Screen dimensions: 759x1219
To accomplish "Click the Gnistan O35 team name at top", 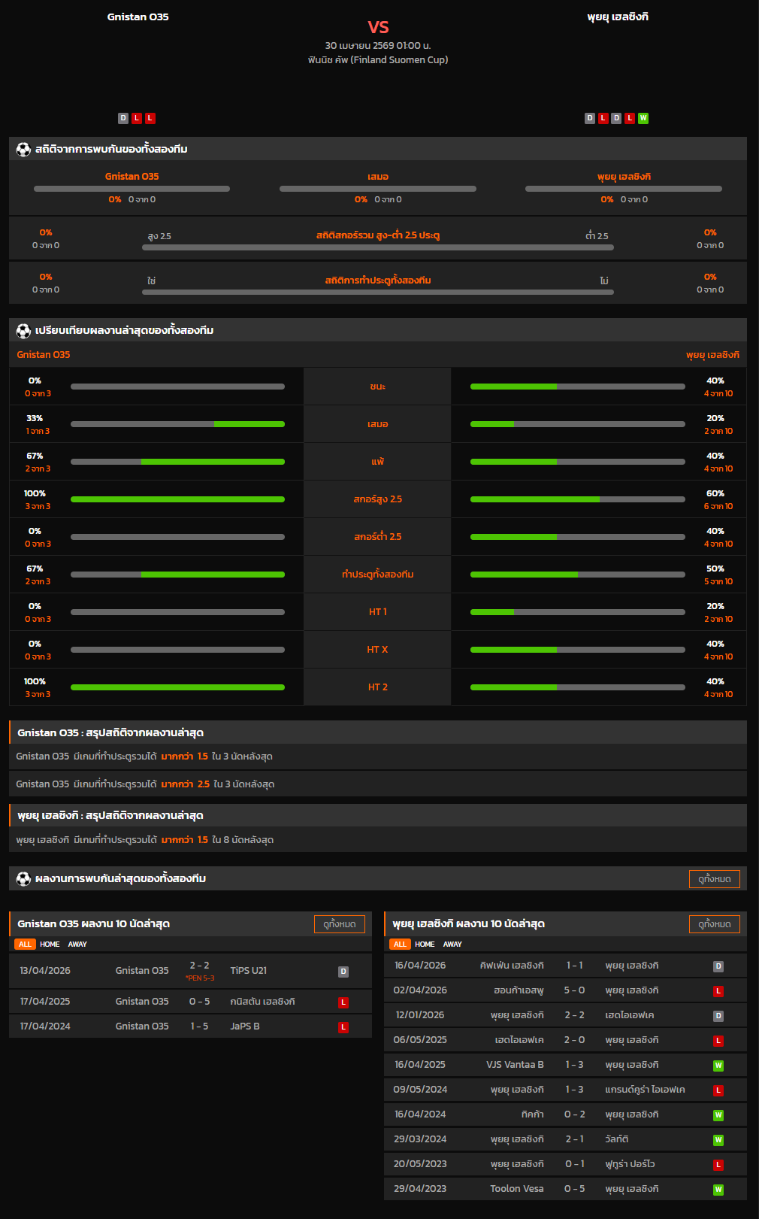I will [x=138, y=17].
